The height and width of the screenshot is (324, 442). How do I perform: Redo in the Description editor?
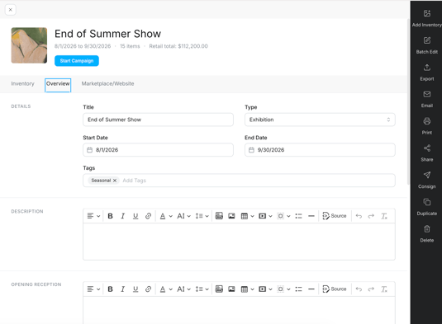pos(371,216)
